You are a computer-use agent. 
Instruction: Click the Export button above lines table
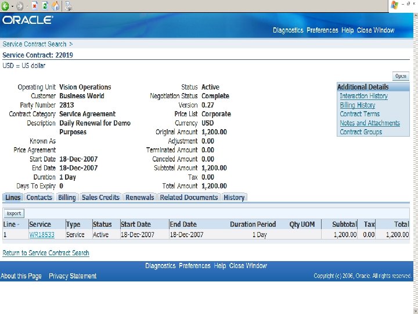[x=14, y=213]
